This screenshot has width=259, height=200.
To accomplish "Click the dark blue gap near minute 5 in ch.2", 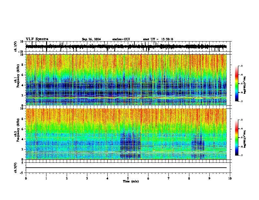I will [130, 145].
